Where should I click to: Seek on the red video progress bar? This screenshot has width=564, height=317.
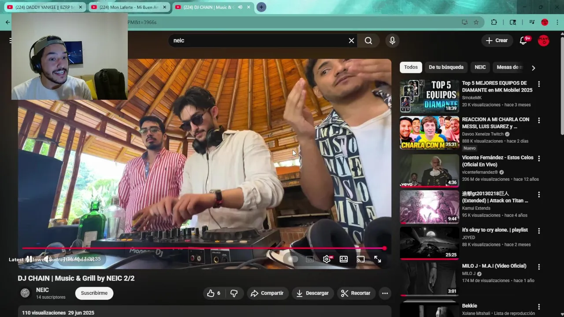click(204, 248)
